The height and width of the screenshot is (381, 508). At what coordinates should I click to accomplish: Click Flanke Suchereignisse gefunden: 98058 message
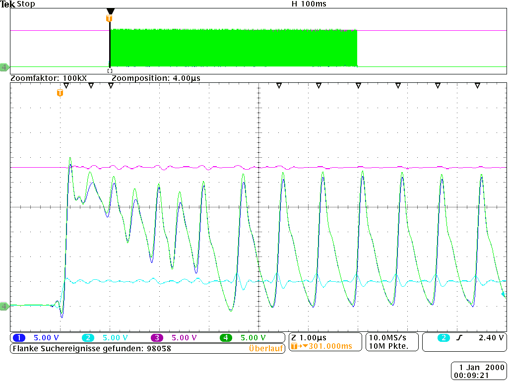pos(92,349)
